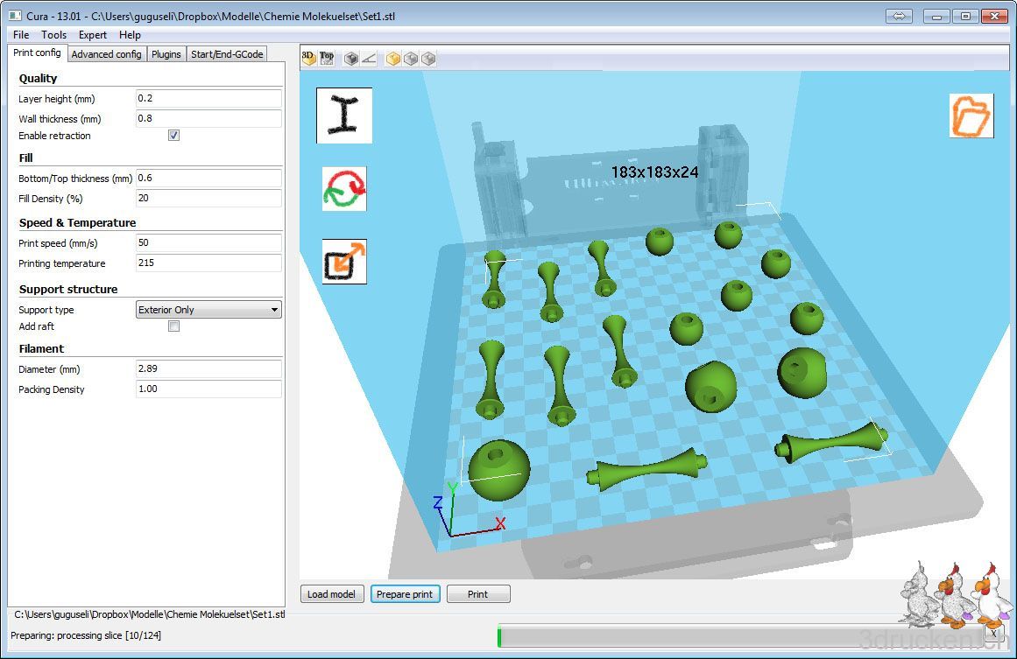The height and width of the screenshot is (659, 1017).
Task: Select the large sphere near the XYZ axes
Action: (498, 470)
